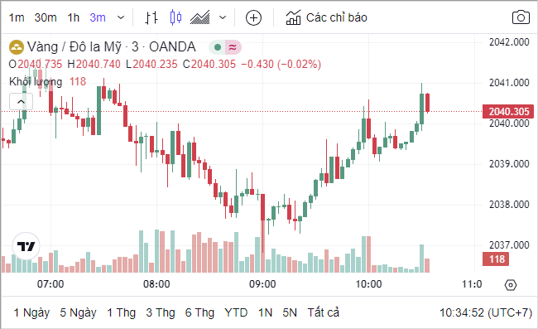Select the candlestick chart style icon

[x=175, y=17]
